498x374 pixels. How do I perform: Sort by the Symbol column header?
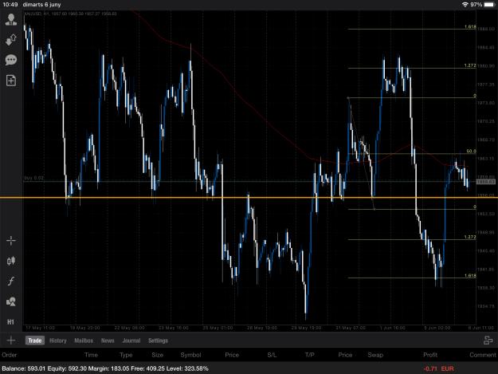(190, 355)
